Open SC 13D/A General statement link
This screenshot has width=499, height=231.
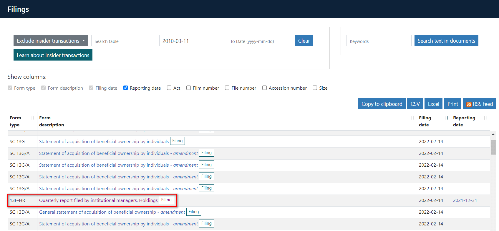click(x=112, y=212)
